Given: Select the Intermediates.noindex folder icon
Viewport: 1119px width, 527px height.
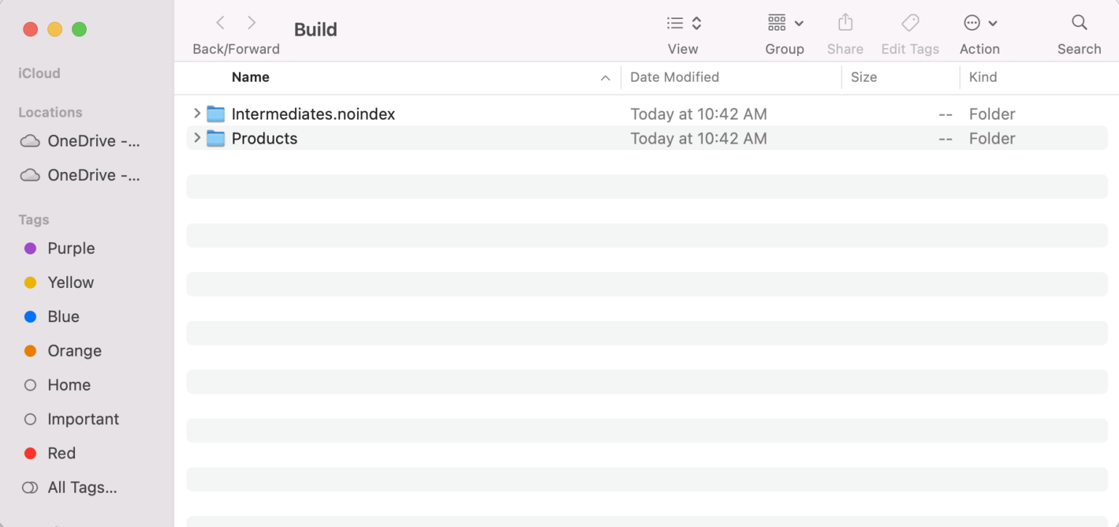Looking at the screenshot, I should (x=216, y=114).
